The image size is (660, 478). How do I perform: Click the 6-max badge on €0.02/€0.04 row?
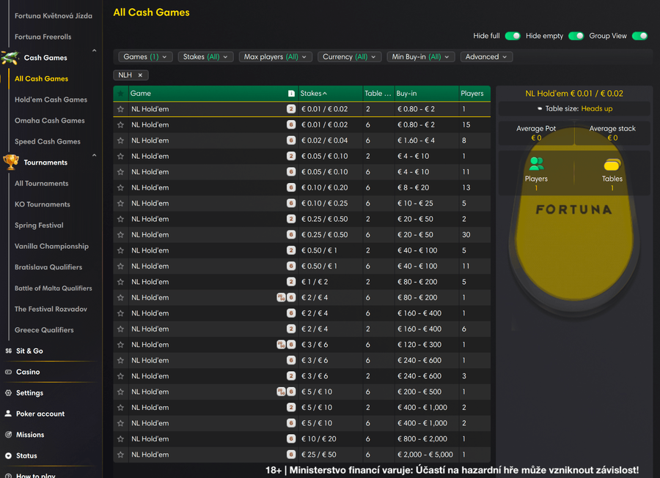point(291,141)
